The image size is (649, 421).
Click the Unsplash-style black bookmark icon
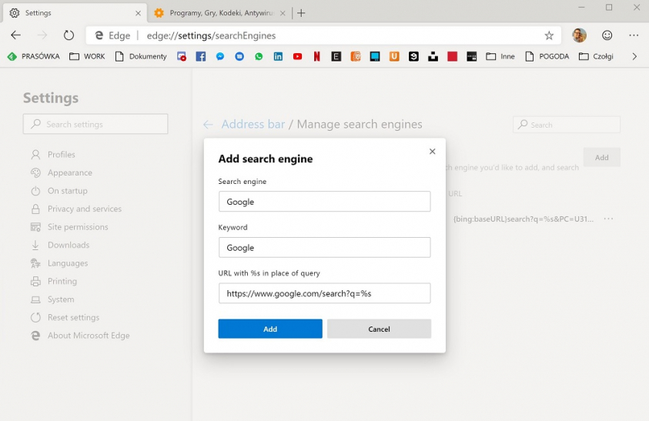coord(433,57)
